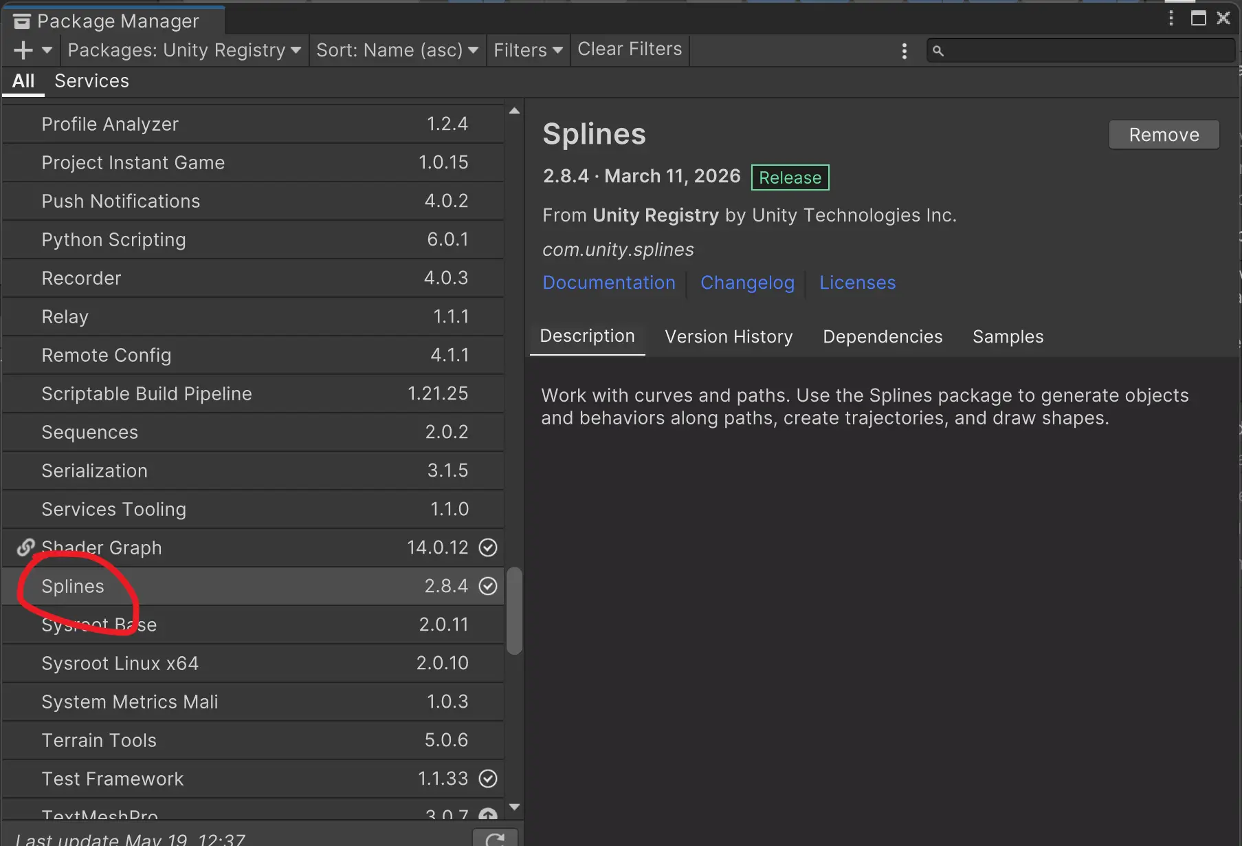
Task: Select the Remote Config package
Action: click(253, 355)
